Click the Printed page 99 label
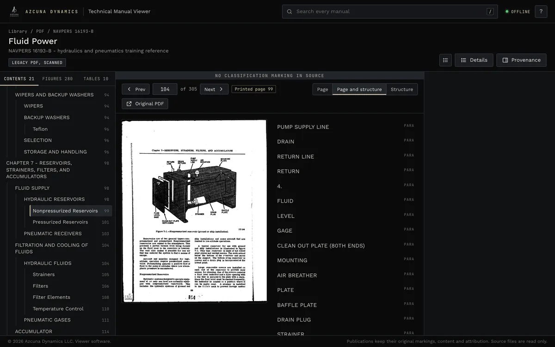The image size is (555, 347). [254, 89]
